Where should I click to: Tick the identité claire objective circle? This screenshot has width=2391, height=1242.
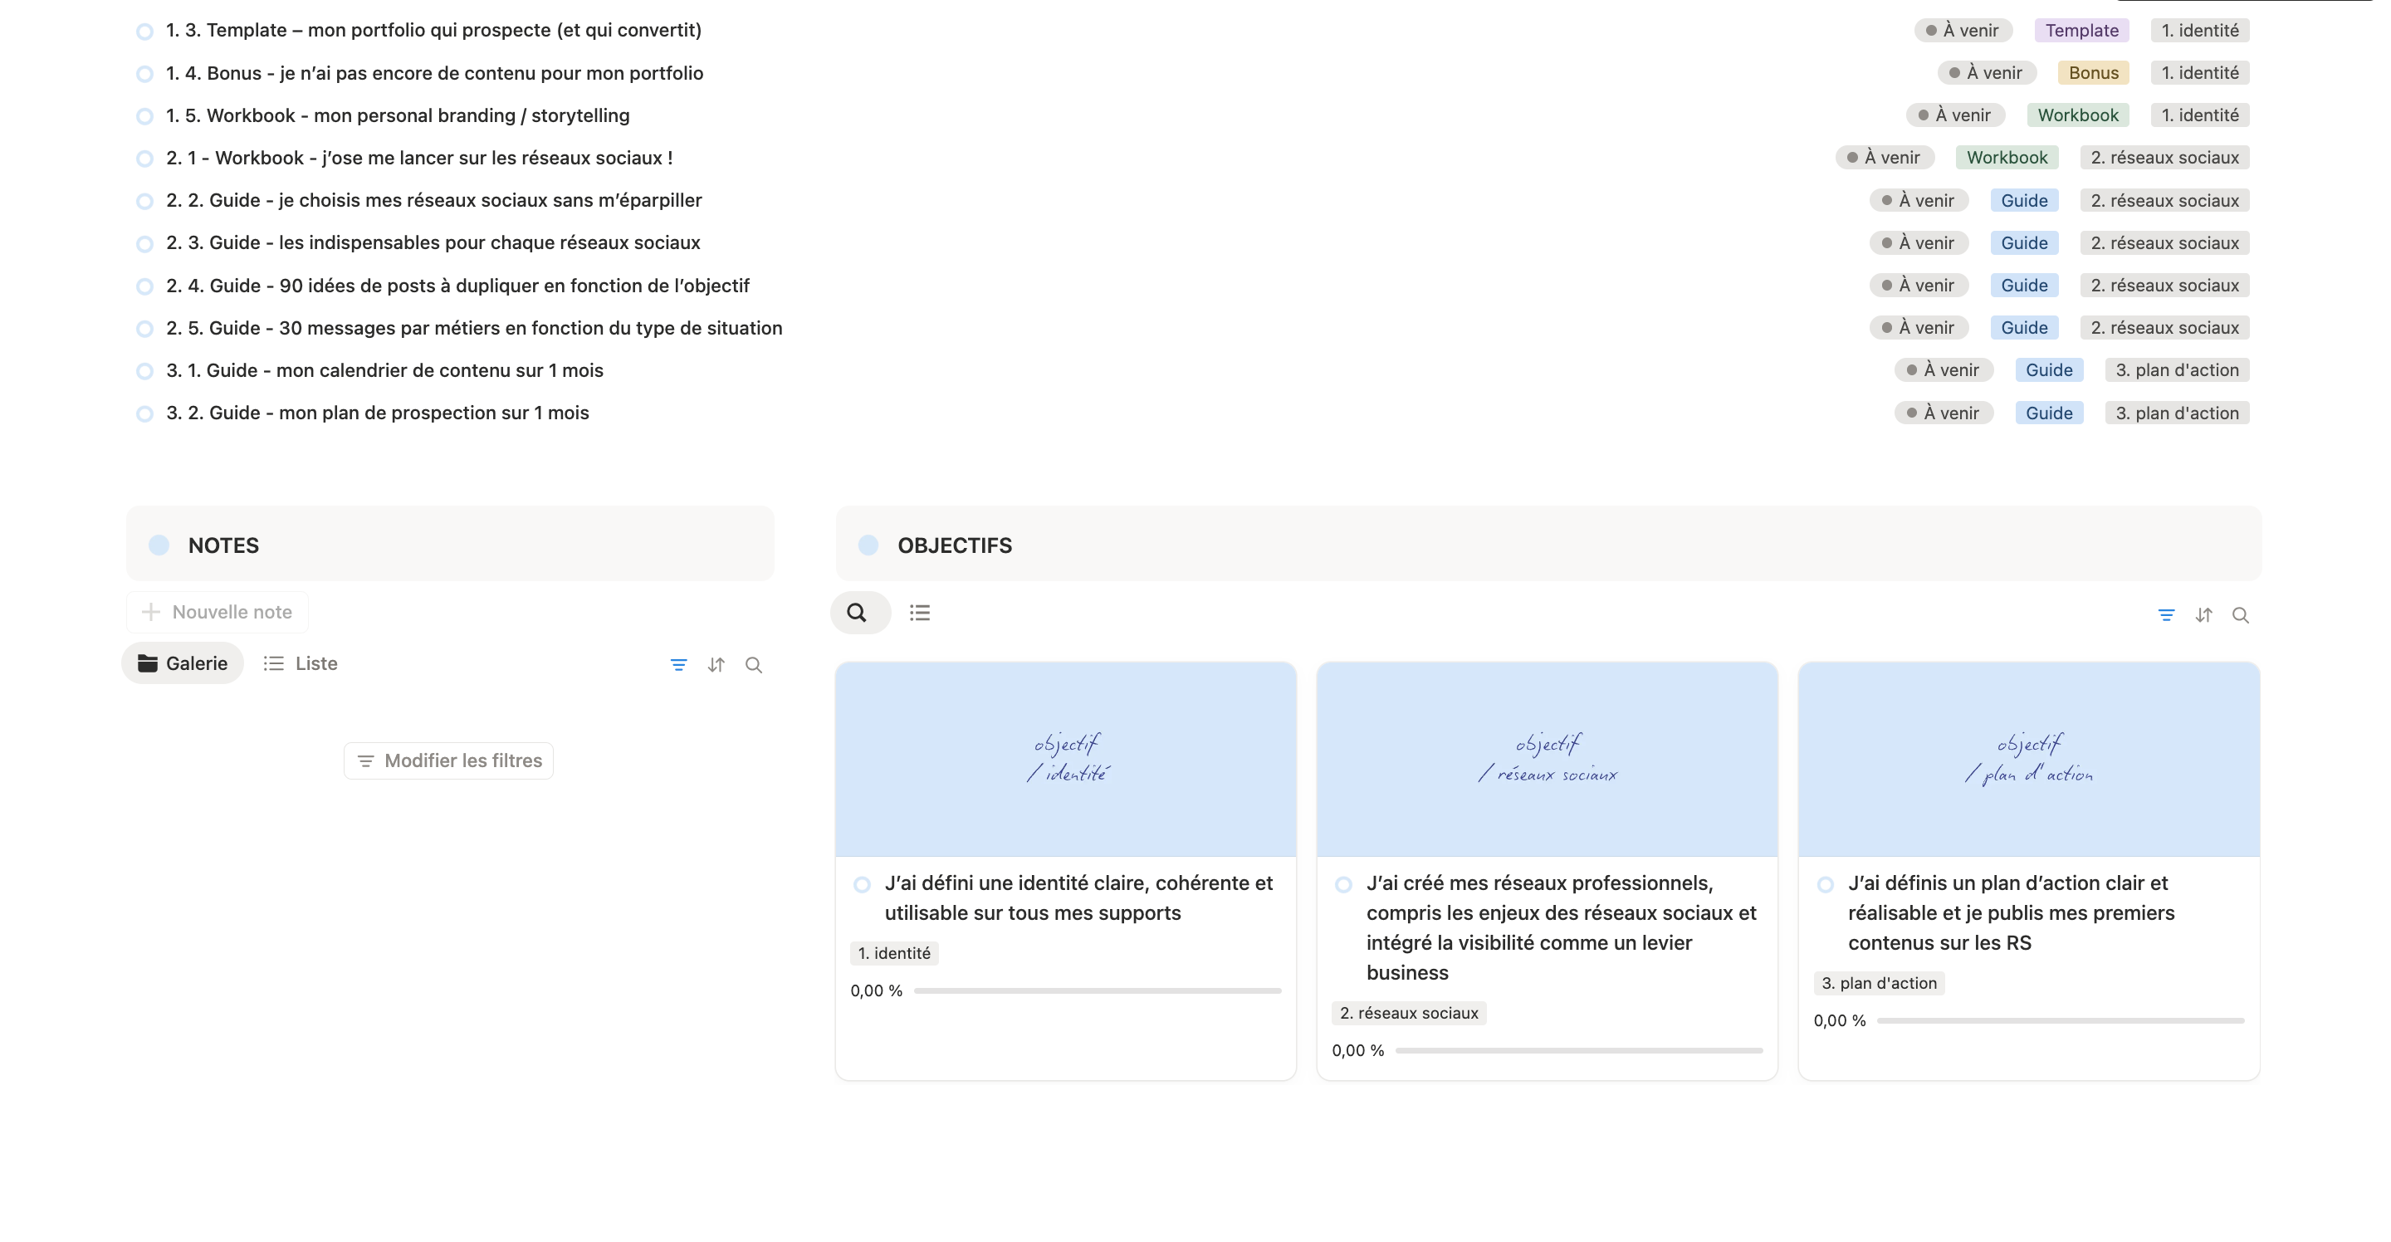point(862,883)
